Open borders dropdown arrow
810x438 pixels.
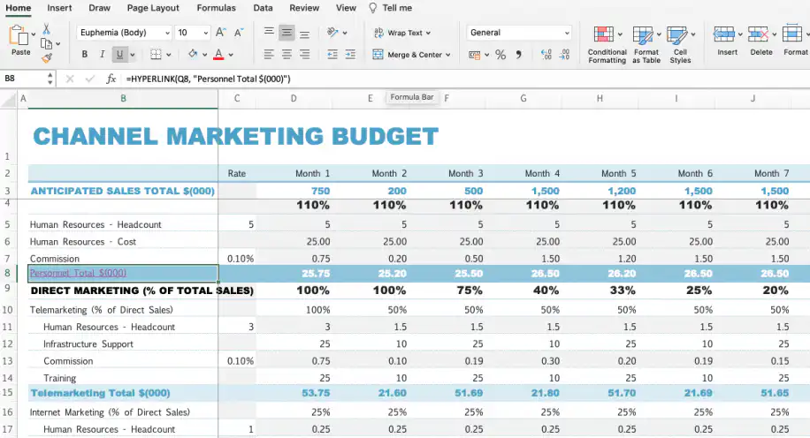169,55
